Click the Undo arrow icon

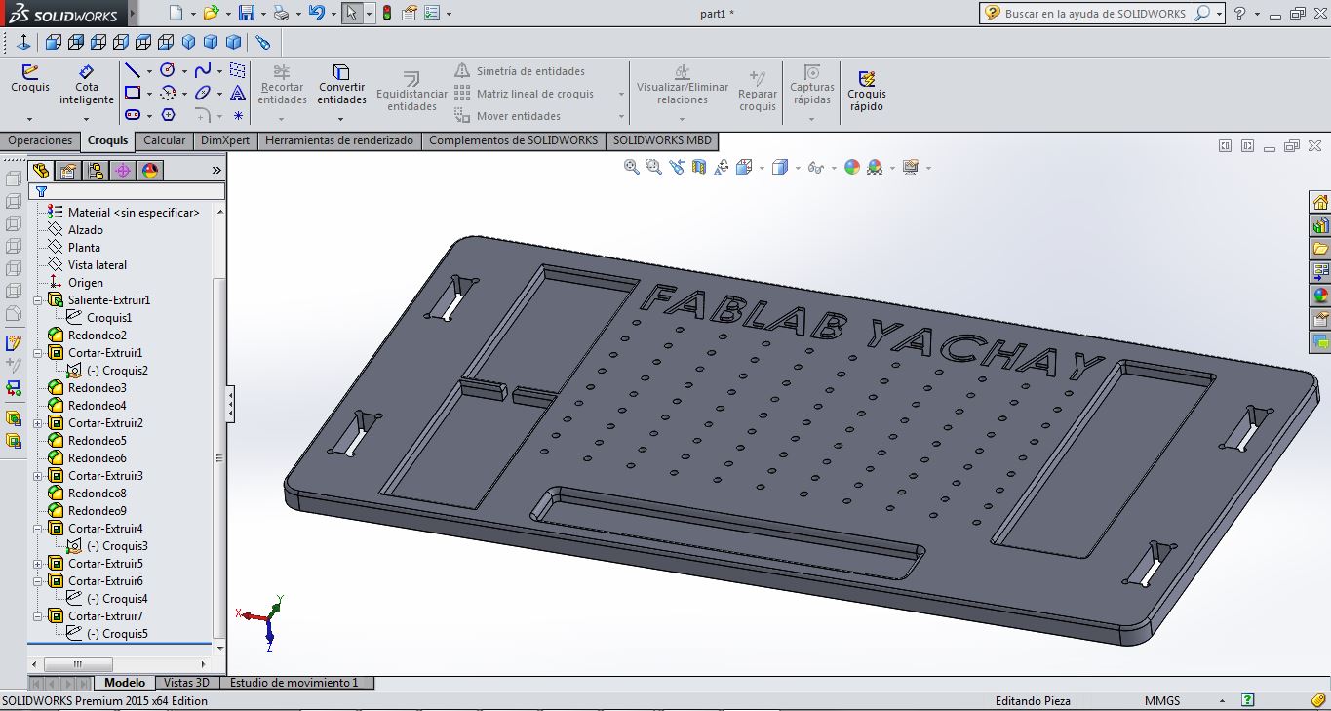(316, 14)
